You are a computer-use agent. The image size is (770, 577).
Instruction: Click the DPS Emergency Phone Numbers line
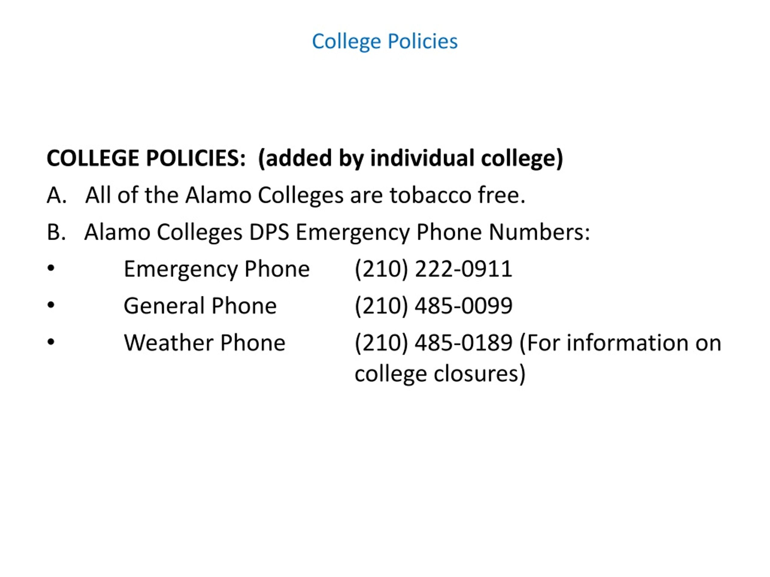319,232
